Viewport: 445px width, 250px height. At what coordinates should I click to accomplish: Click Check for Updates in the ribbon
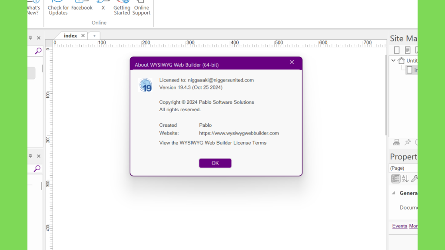pos(58,8)
